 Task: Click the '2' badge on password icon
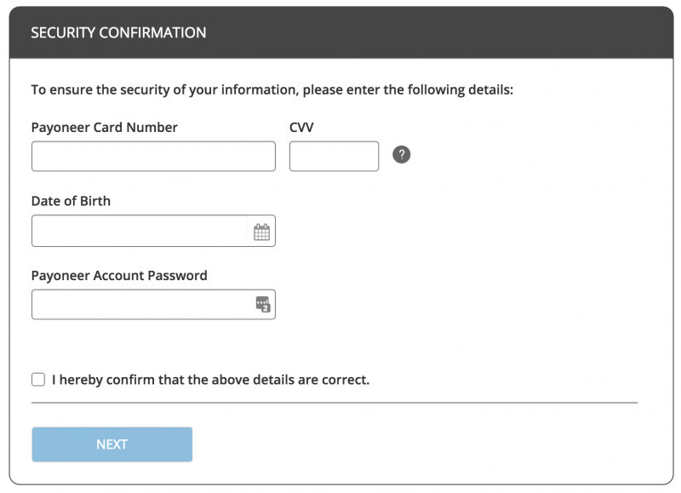click(x=266, y=308)
